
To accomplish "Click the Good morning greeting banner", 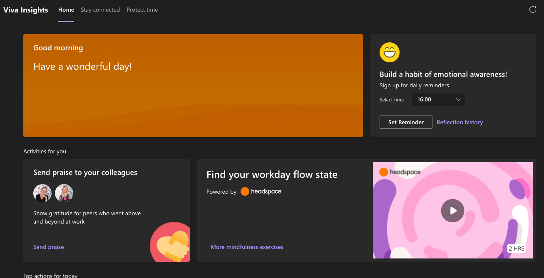I will [193, 86].
